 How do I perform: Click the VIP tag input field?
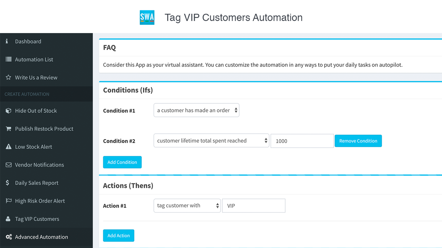click(253, 205)
